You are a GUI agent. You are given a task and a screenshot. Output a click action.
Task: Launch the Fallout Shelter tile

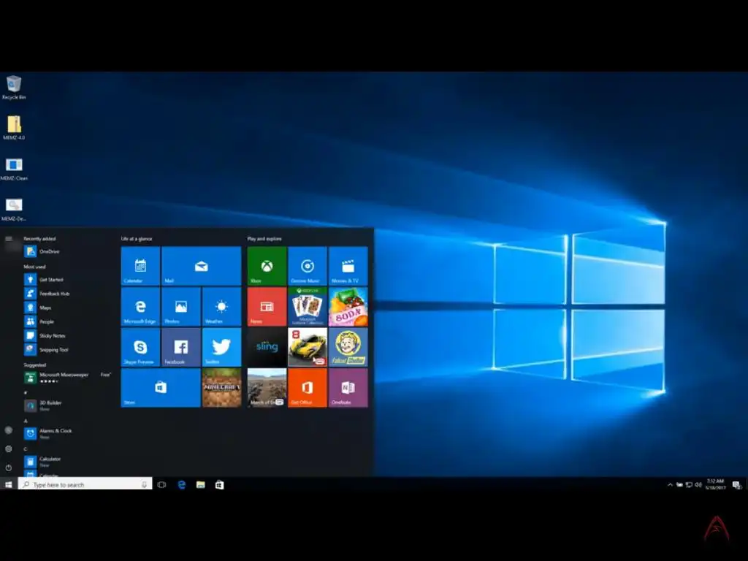click(348, 347)
